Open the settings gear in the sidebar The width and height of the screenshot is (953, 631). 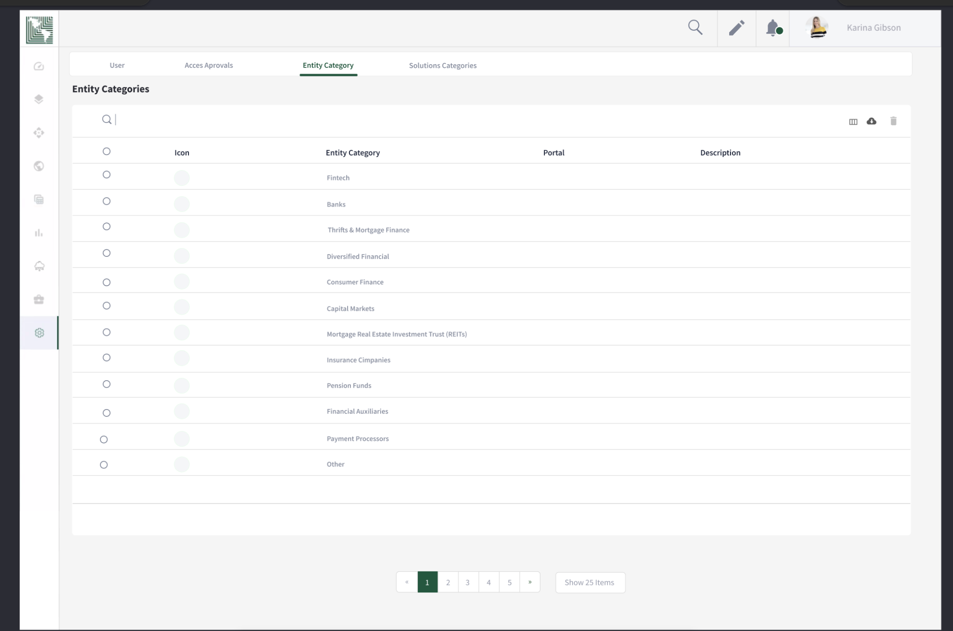[x=39, y=333]
